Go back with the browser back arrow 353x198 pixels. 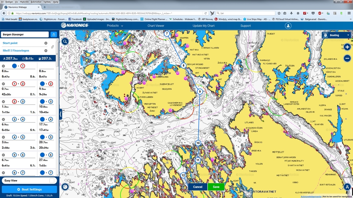tap(4, 13)
